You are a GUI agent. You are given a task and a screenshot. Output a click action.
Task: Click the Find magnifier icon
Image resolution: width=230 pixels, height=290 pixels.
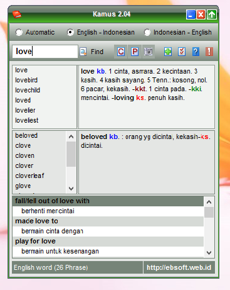[x=83, y=52]
